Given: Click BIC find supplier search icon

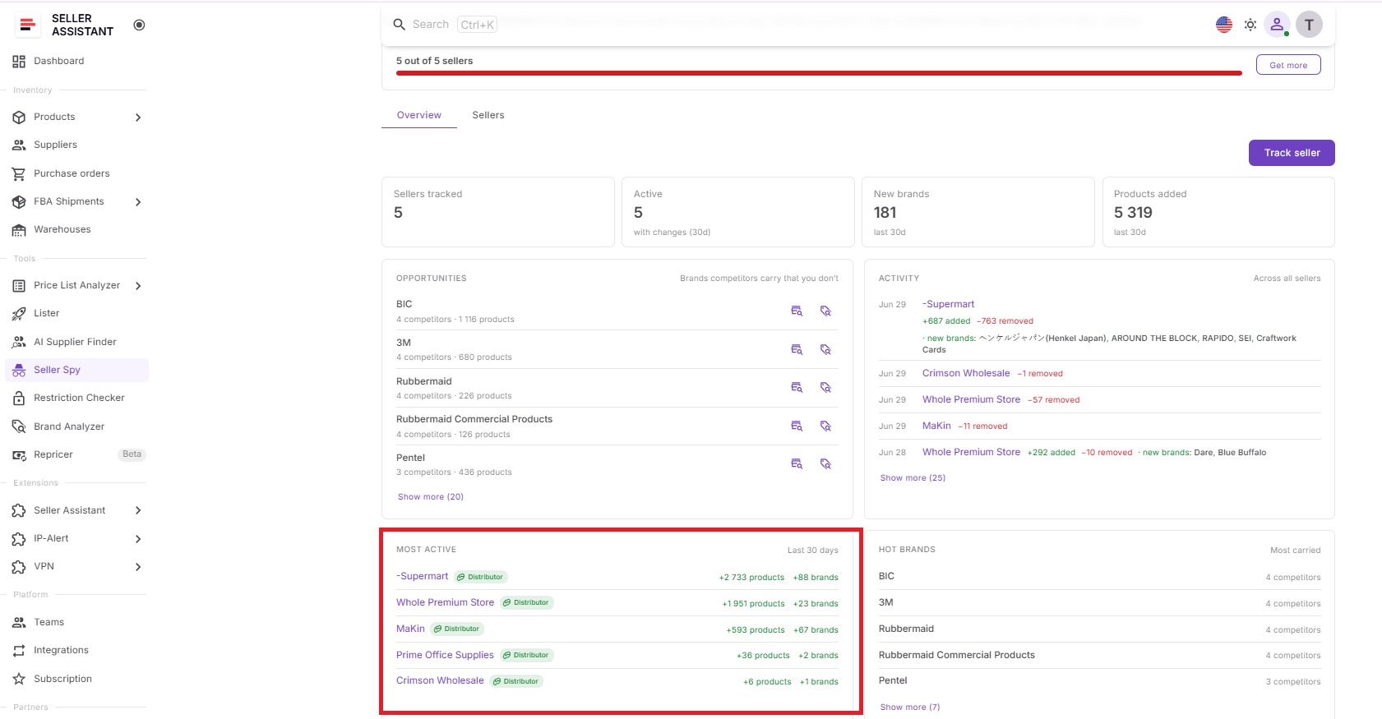Looking at the screenshot, I should [825, 311].
